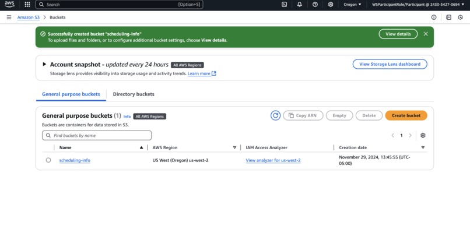The height and width of the screenshot is (243, 470).
Task: Sort by Name column arrow
Action: 142,147
